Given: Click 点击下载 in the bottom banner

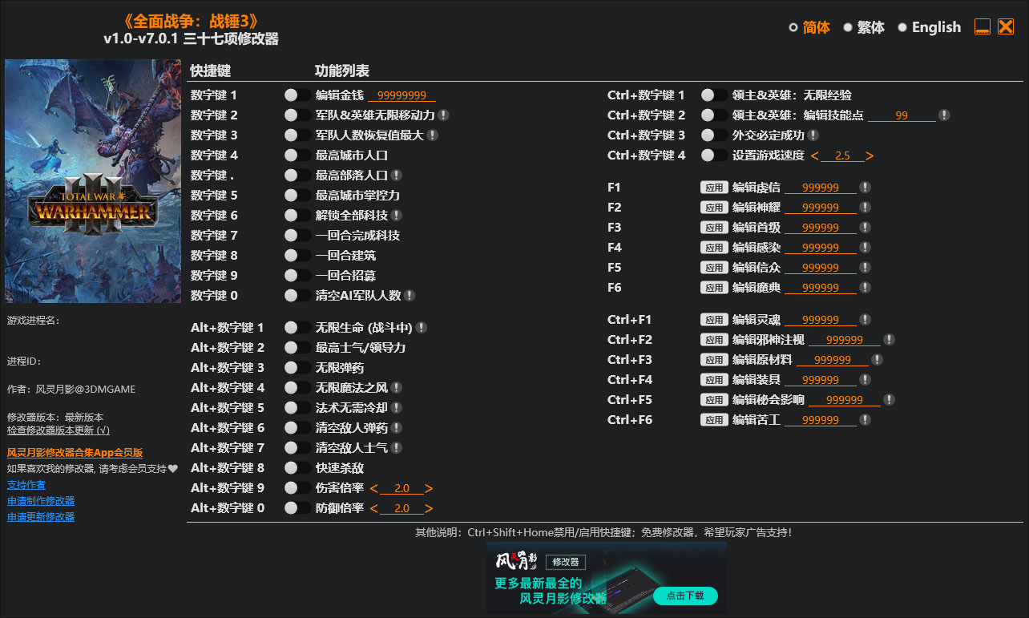Looking at the screenshot, I should click(x=685, y=596).
